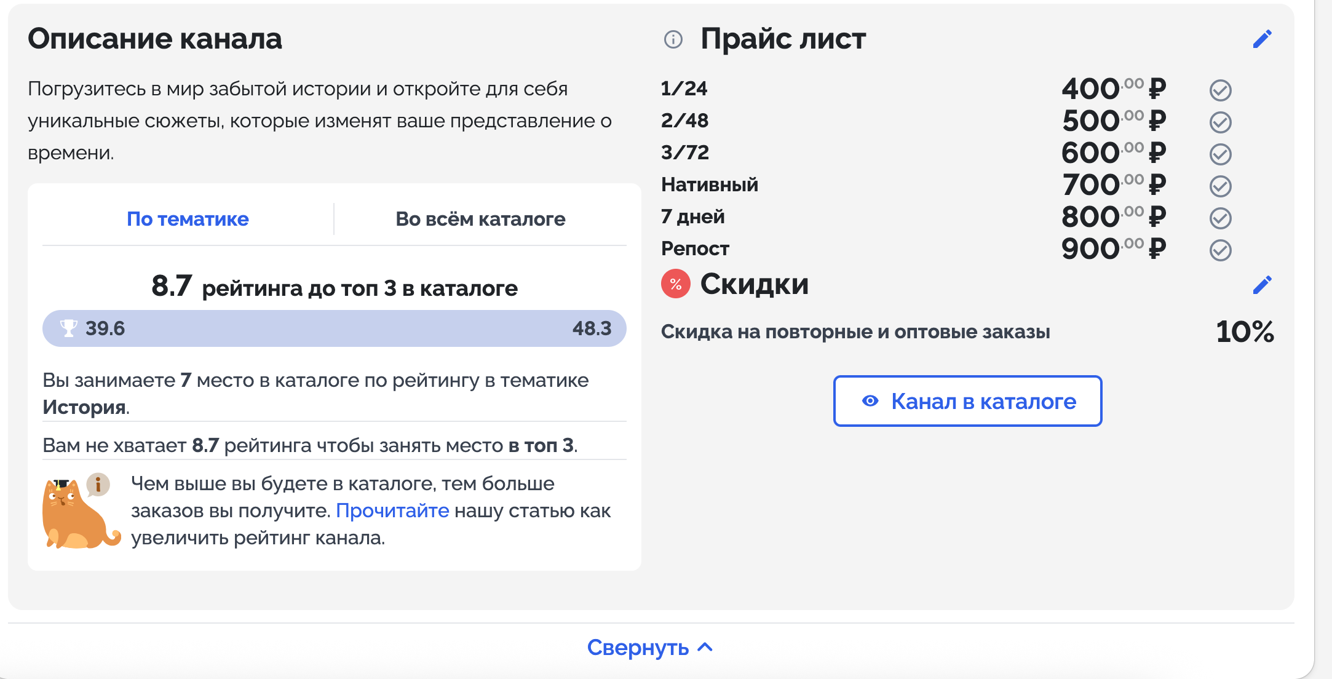Click the info icon beside Прайс лист
This screenshot has height=679, width=1332.
click(673, 40)
